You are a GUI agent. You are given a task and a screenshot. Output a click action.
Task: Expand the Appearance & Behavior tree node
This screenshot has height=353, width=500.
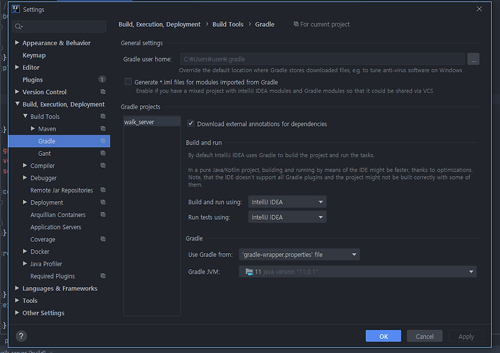[x=17, y=43]
